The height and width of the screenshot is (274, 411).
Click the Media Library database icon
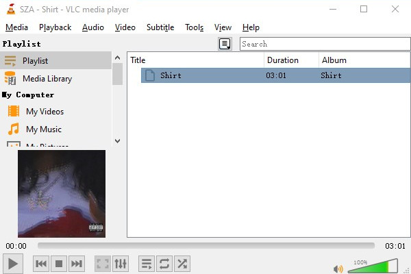tap(10, 78)
